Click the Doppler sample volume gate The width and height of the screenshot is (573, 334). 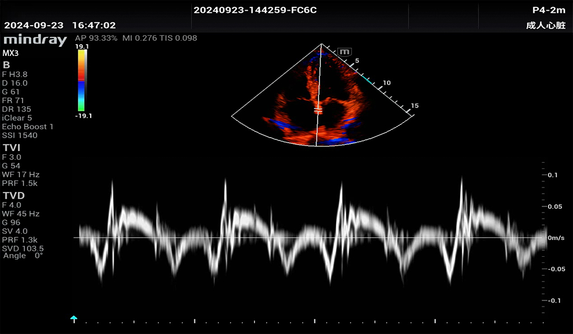(317, 110)
